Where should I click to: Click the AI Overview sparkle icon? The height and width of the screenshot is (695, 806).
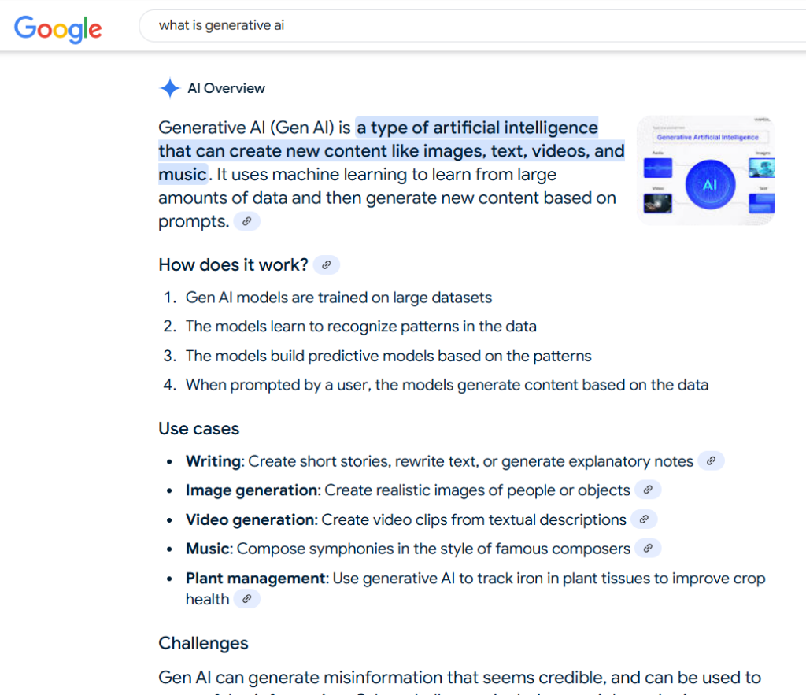coord(169,88)
